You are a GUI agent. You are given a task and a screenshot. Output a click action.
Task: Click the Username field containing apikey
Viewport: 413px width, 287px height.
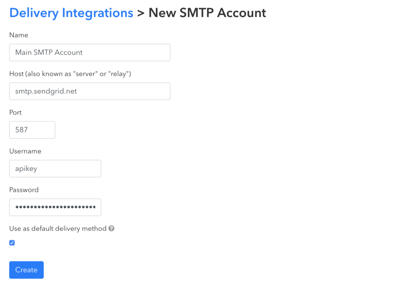click(x=55, y=169)
